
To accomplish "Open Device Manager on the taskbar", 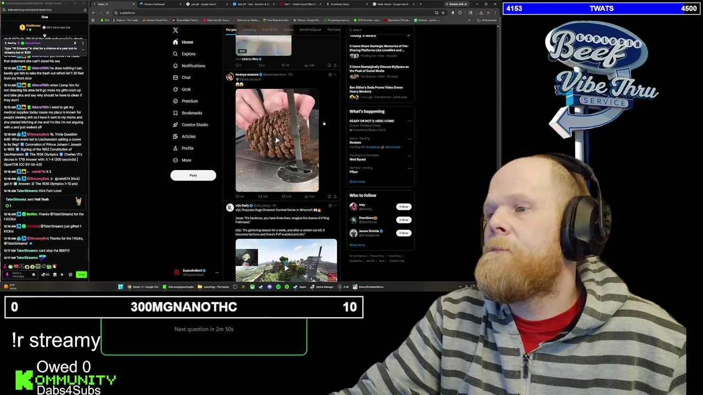I will (x=321, y=287).
